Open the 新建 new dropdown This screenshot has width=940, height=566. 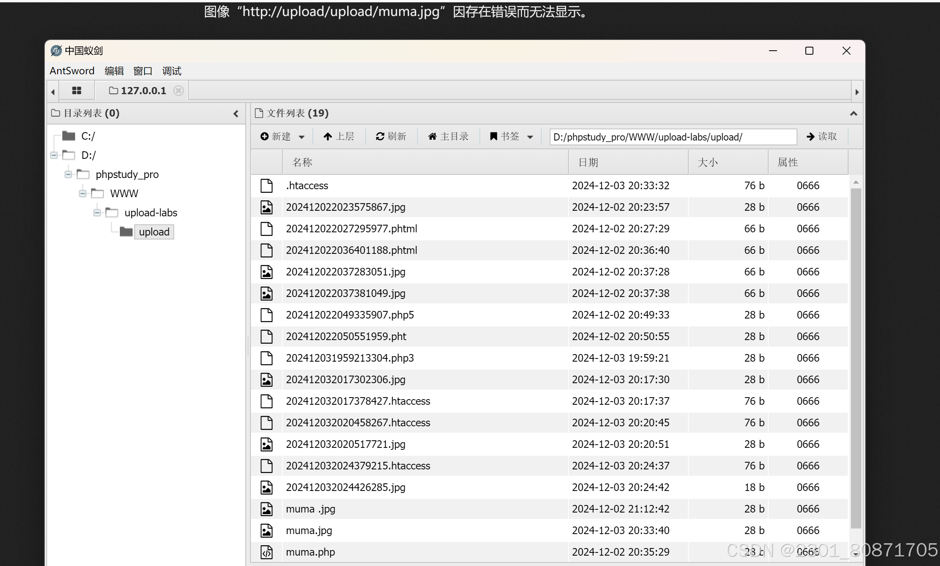click(x=282, y=137)
